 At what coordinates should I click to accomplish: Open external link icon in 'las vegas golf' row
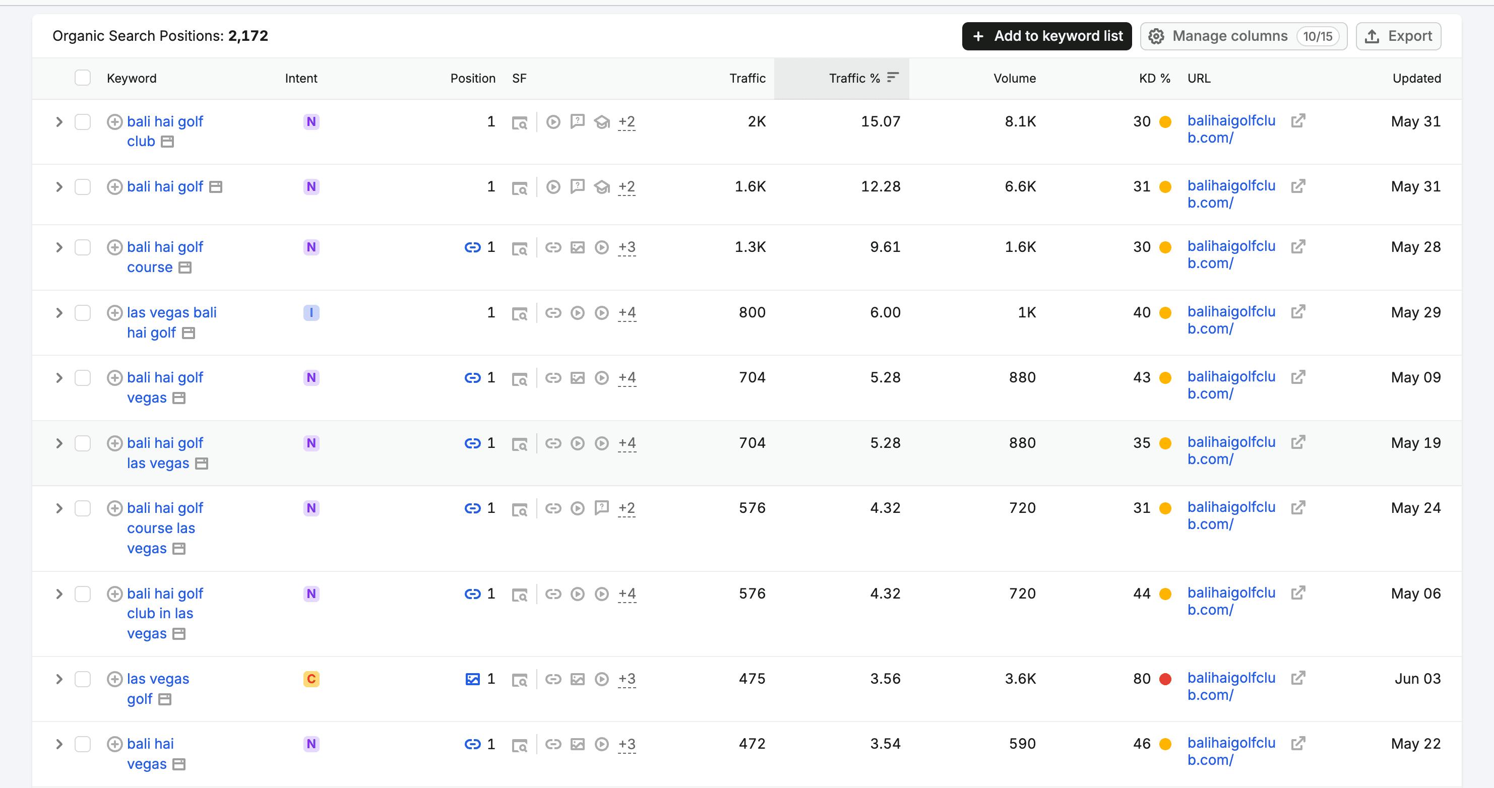1298,678
